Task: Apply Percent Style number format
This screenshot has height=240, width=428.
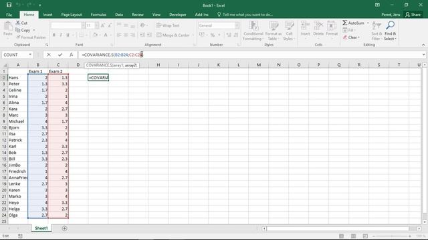Action: [x=213, y=35]
